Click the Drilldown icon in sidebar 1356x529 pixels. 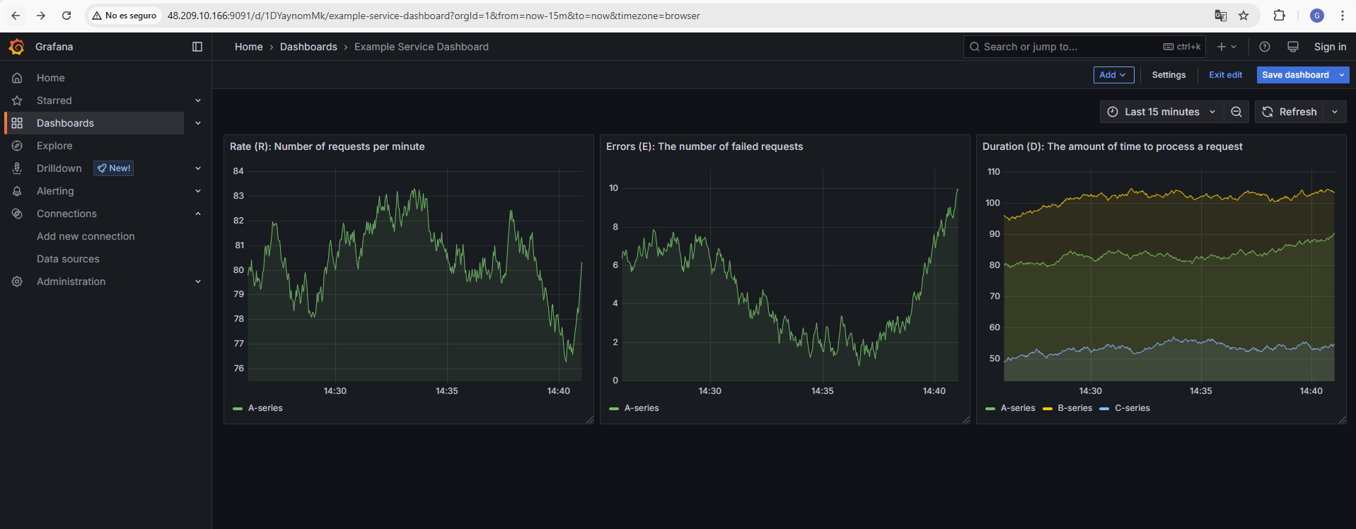tap(17, 168)
